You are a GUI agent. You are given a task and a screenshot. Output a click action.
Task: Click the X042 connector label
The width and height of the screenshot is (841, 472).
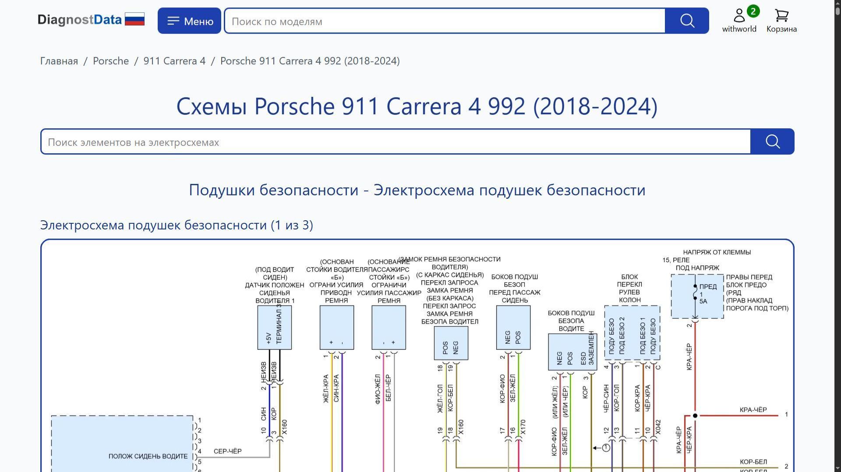click(657, 427)
